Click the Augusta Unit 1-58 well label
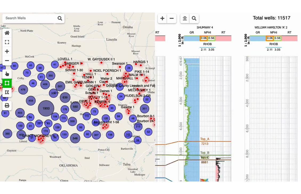The image size is (301, 194). [106, 122]
